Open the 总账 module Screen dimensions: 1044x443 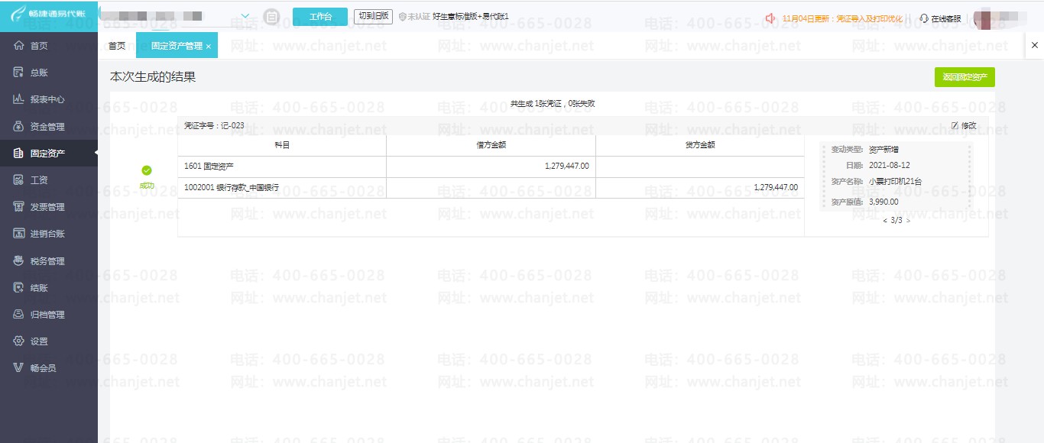point(49,73)
